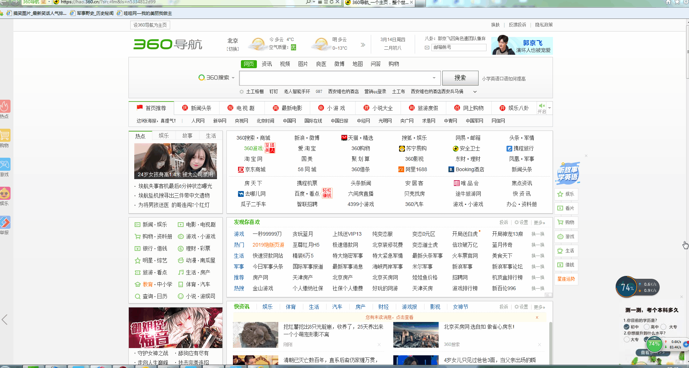Click the 74% memory speedup floating ball
This screenshot has width=689, height=368.
627,287
